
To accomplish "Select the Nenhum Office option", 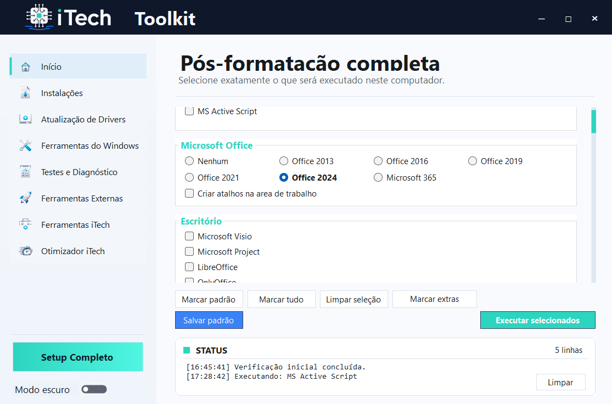I will click(x=189, y=161).
